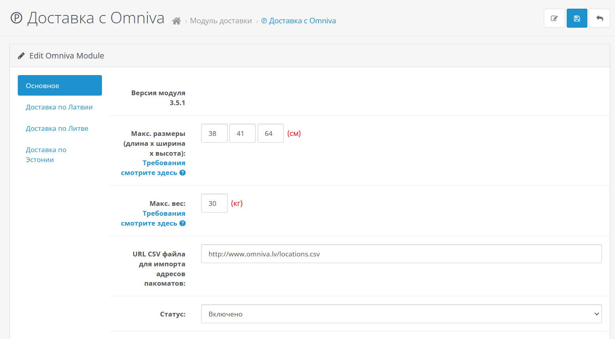Screen dimensions: 615x339
Task: Click the width field containing 41
Action: tap(242, 133)
